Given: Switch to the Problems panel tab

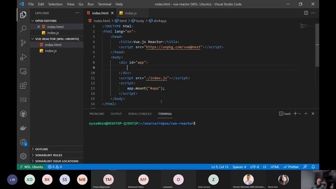Looking at the screenshot, I should [97, 114].
